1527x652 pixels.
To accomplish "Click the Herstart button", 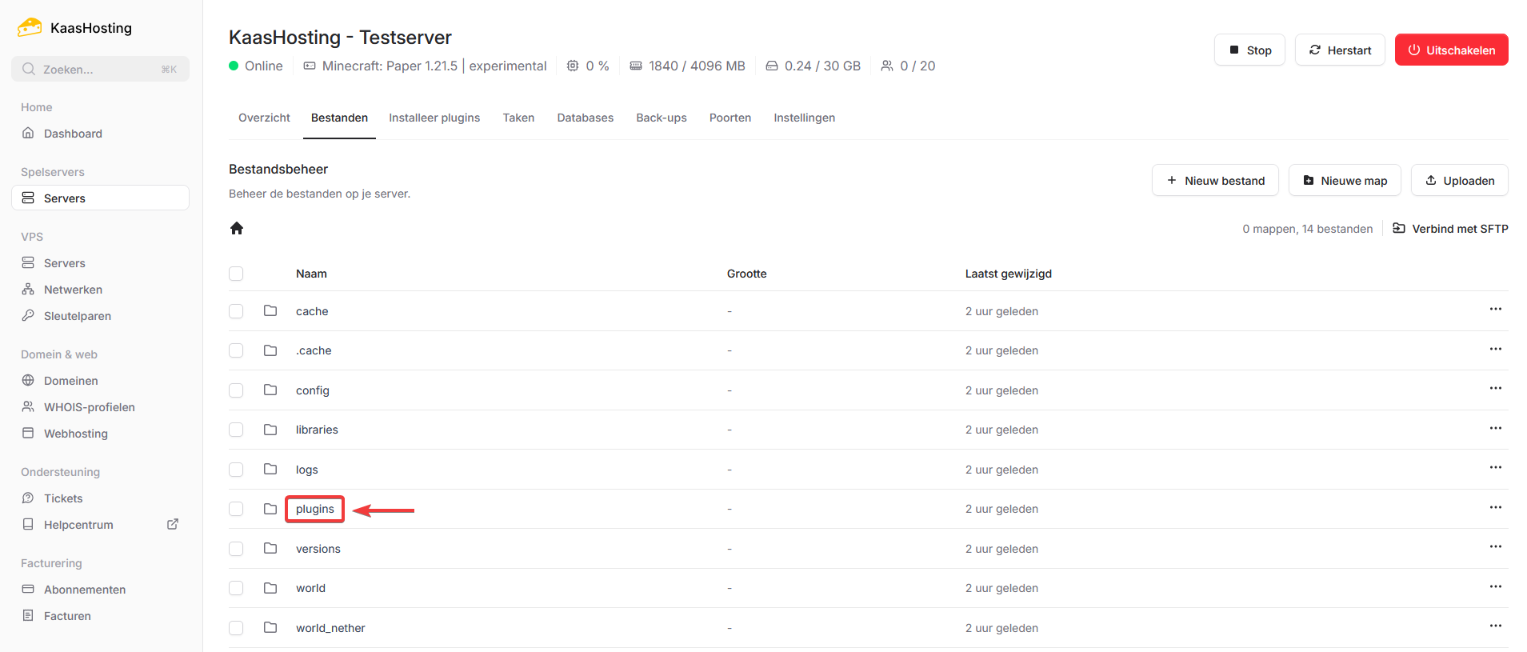I will pyautogui.click(x=1339, y=50).
